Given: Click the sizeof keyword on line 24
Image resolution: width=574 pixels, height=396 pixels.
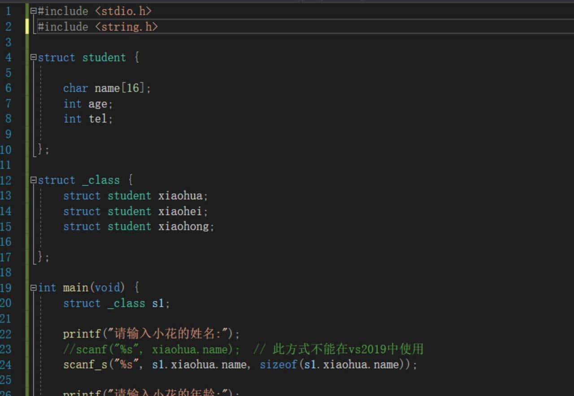Looking at the screenshot, I should 278,365.
